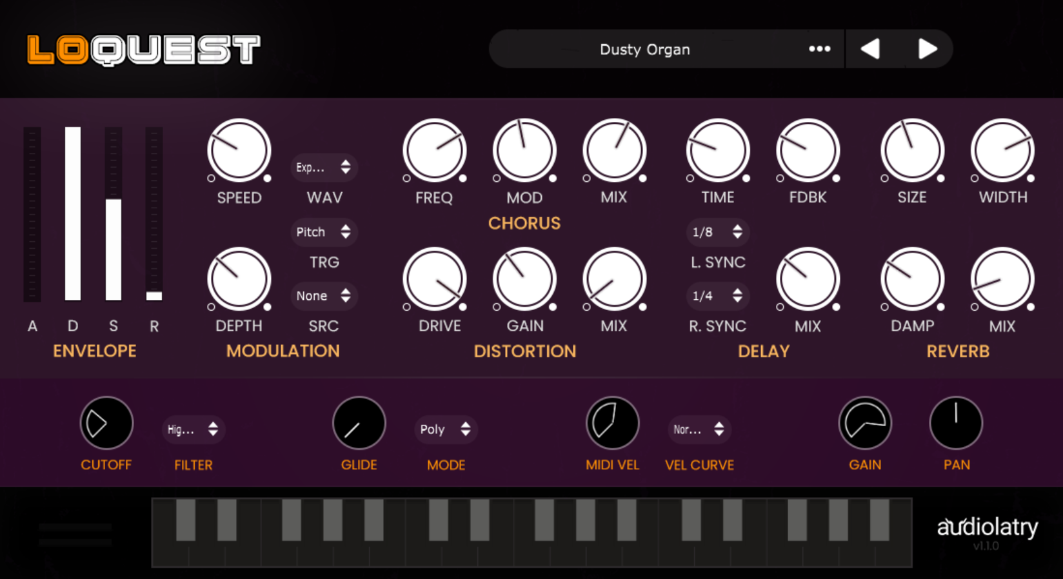This screenshot has height=579, width=1063.
Task: Click the Release envelope slider
Action: point(154,214)
